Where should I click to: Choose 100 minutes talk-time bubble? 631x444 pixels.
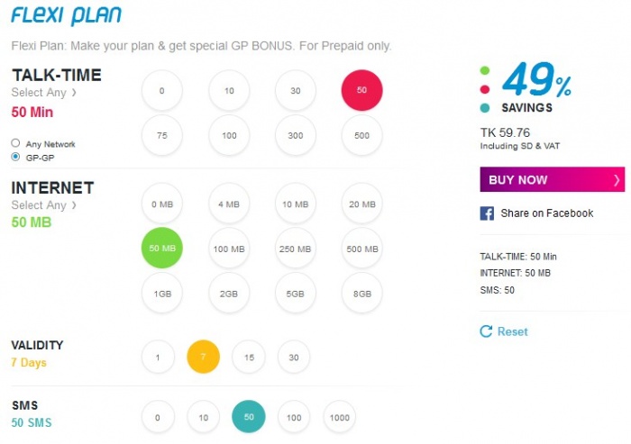pyautogui.click(x=229, y=135)
